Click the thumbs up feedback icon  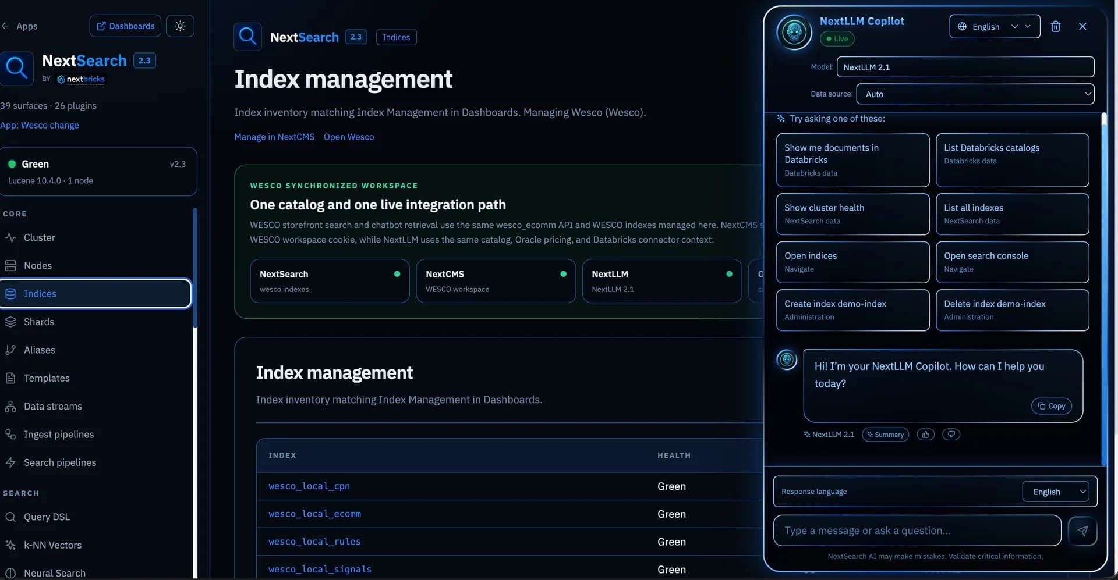point(925,435)
